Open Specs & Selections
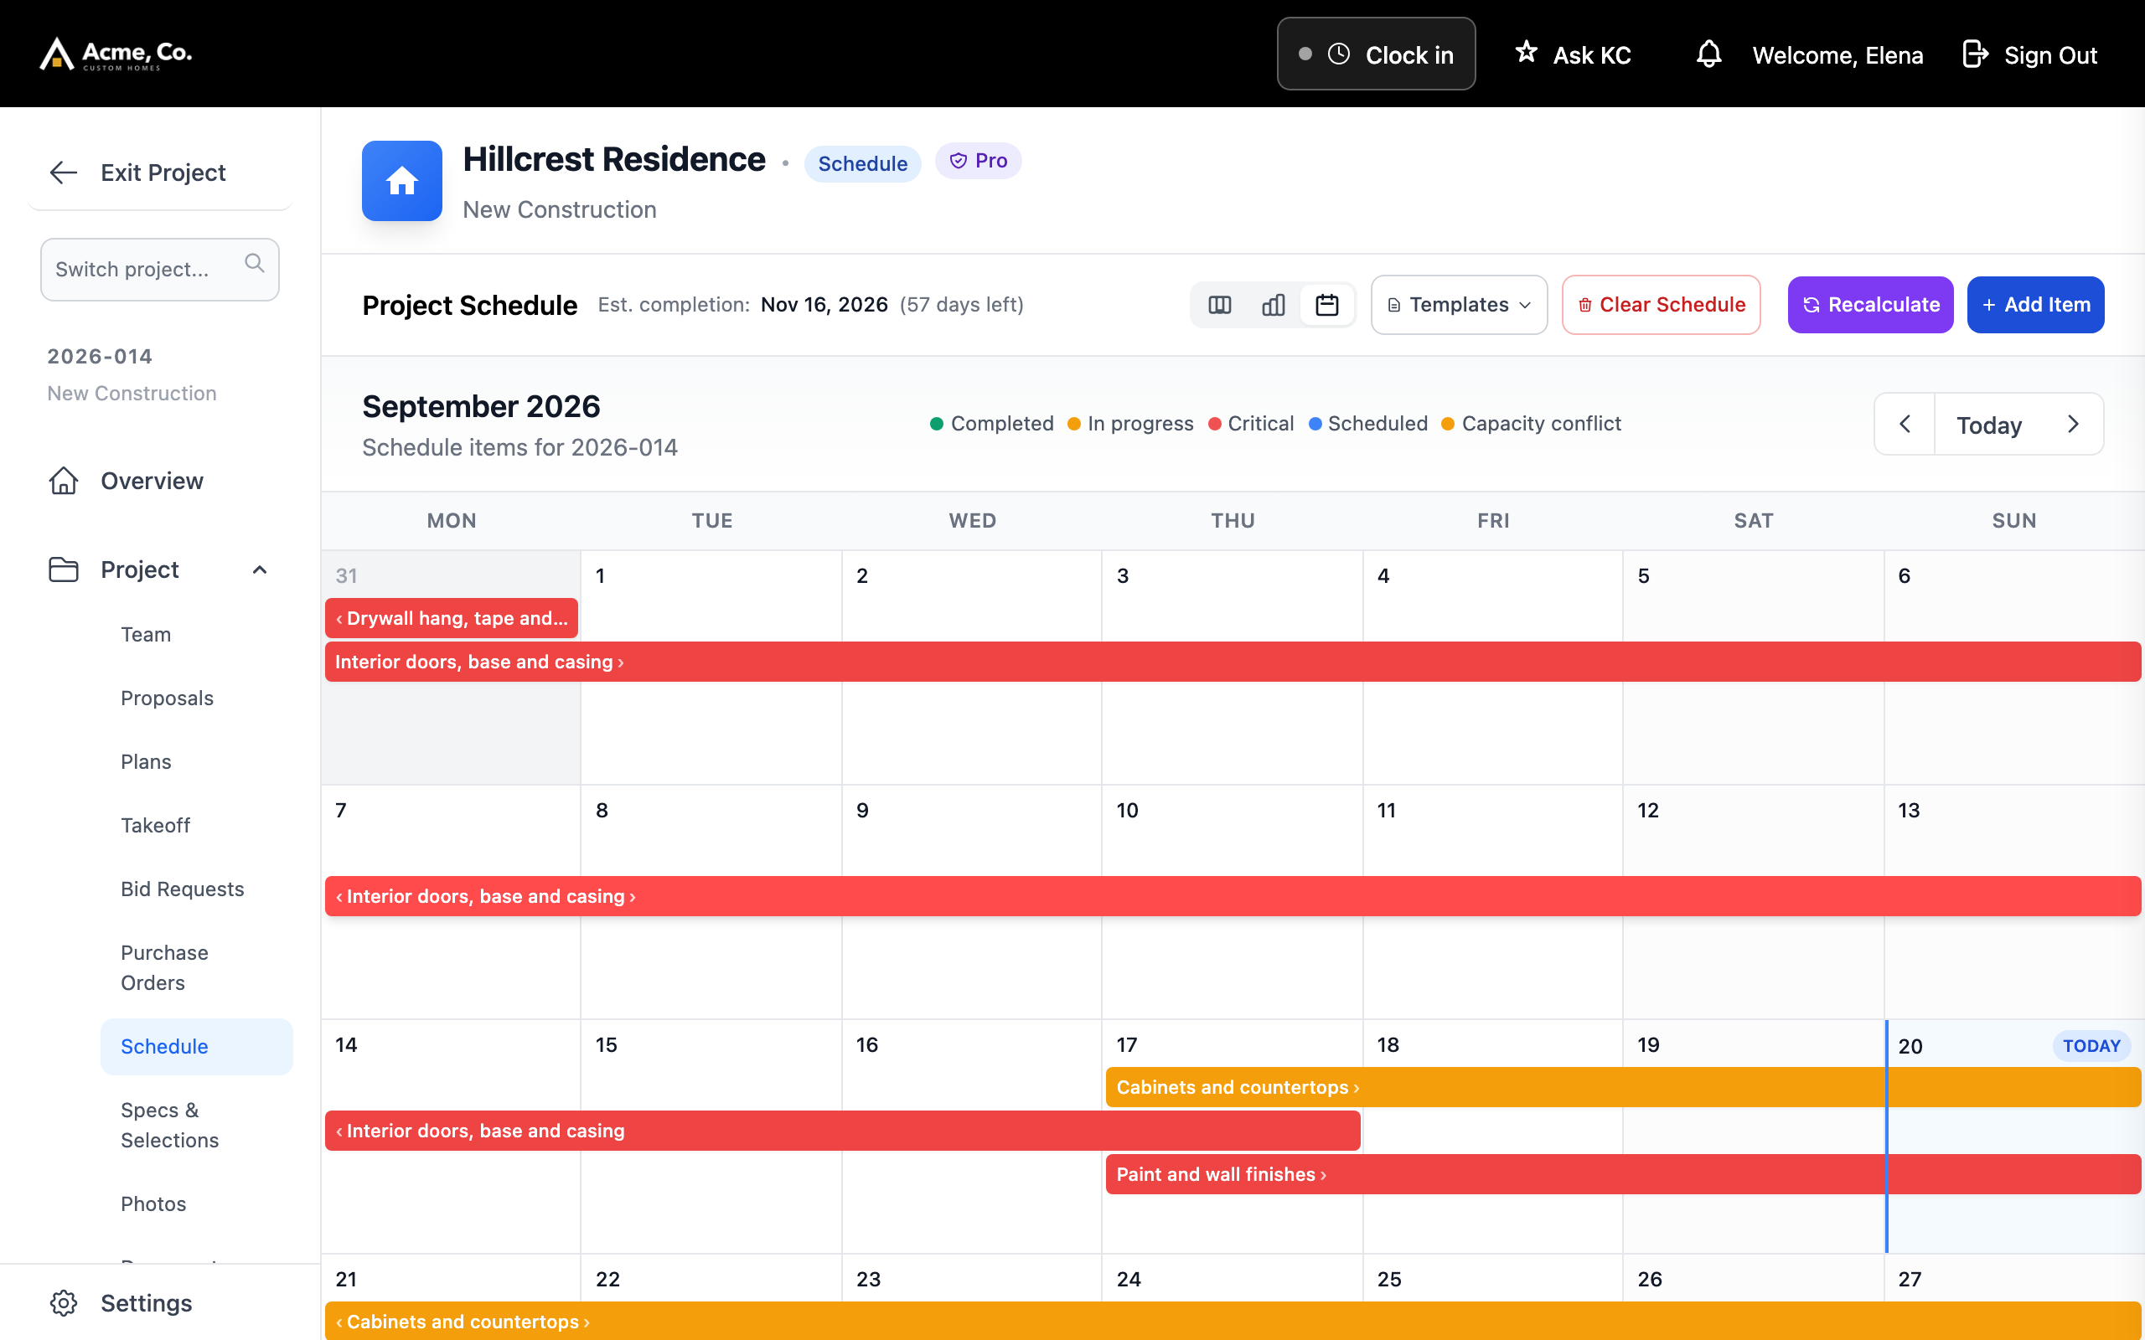 tap(170, 1126)
